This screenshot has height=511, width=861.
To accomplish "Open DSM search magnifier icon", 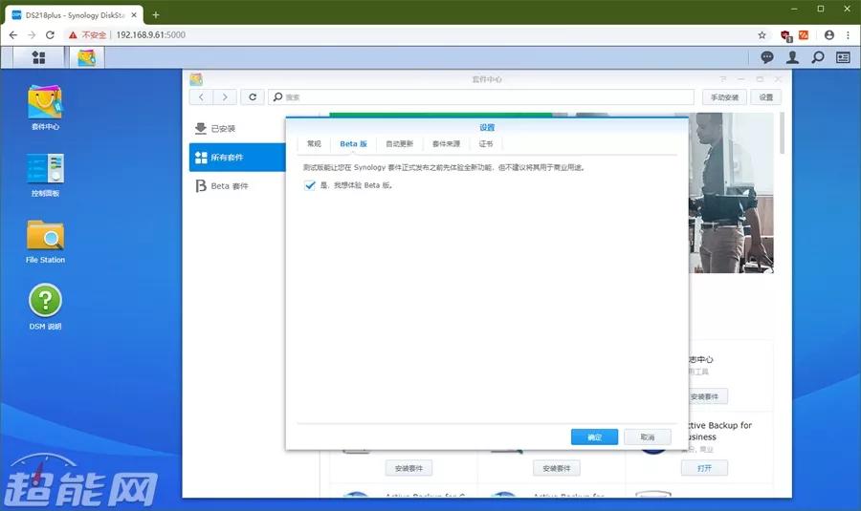I will tap(818, 57).
